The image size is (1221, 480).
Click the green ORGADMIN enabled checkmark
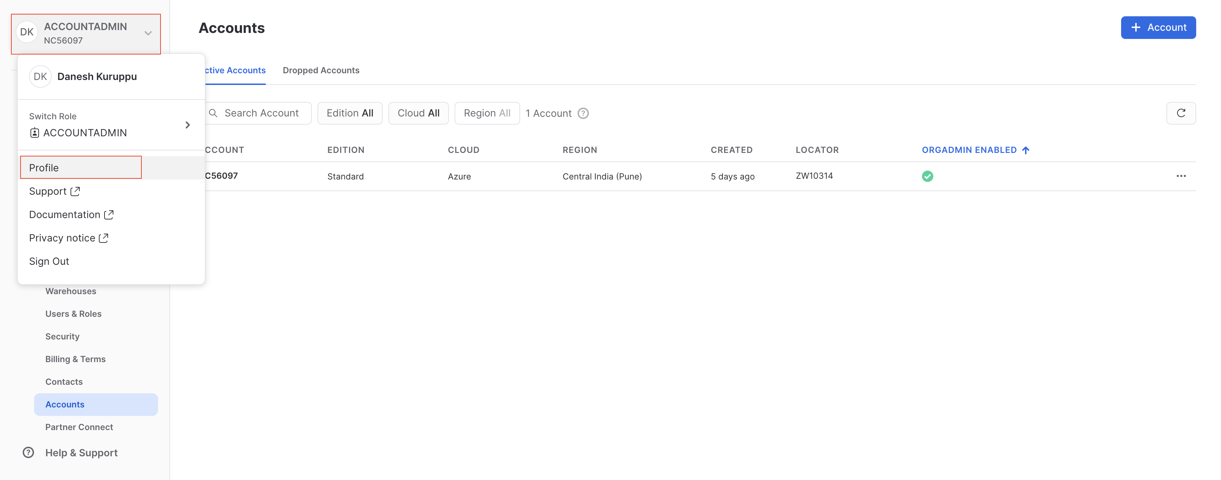[x=927, y=177]
